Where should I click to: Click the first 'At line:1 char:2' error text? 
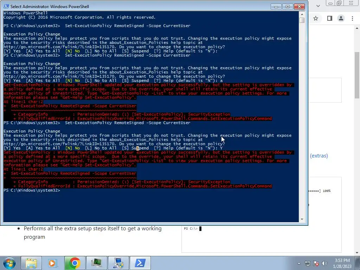point(23,102)
